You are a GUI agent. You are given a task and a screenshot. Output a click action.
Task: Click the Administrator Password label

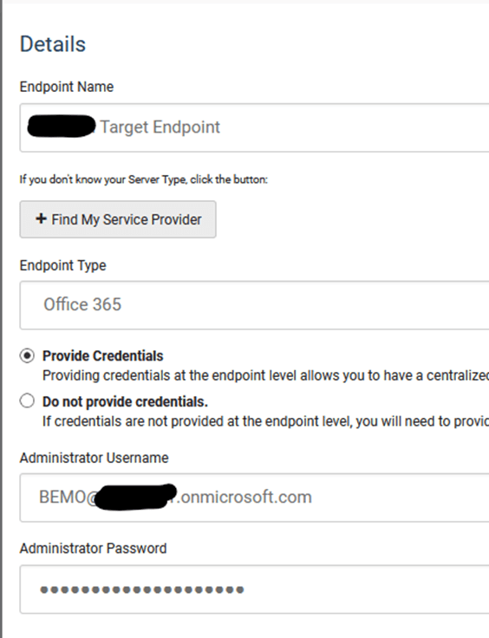pos(93,549)
